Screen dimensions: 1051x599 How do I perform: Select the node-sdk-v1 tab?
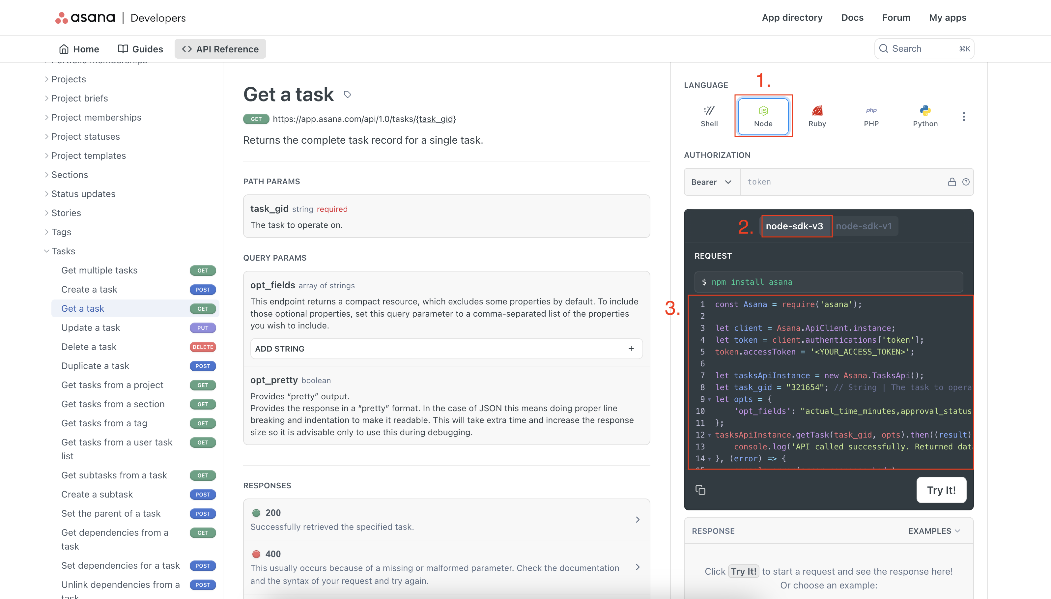864,226
